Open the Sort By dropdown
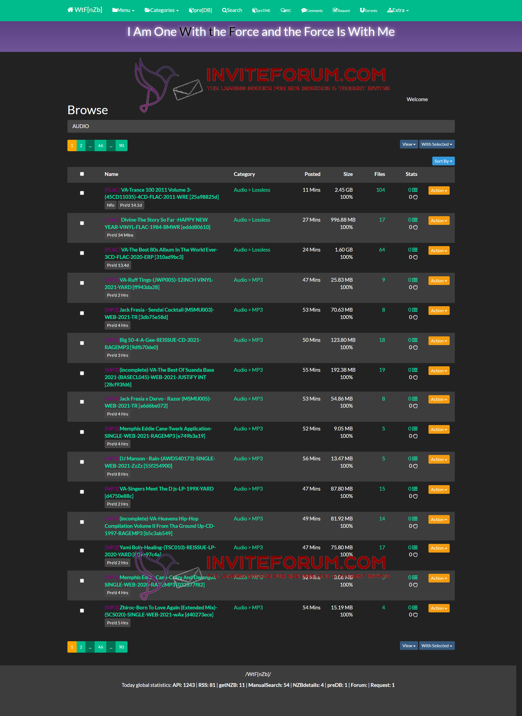Viewport: 522px width, 716px height. [x=443, y=161]
